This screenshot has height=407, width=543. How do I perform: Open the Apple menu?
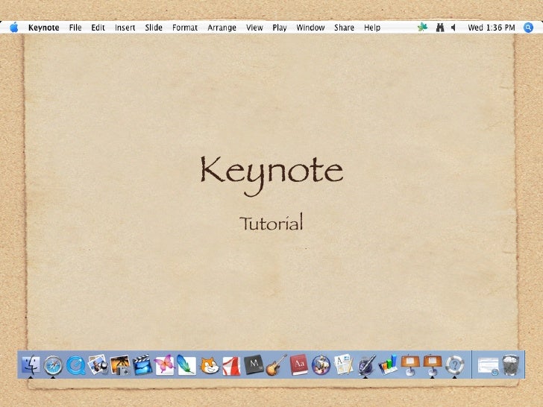click(x=14, y=27)
